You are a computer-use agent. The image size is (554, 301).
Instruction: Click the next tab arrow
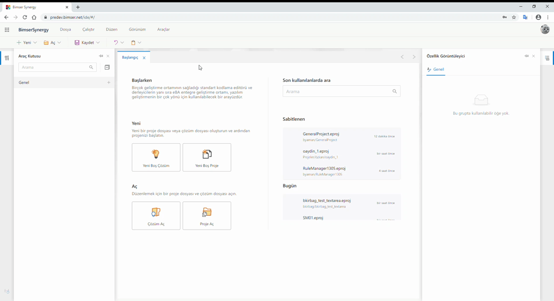click(x=414, y=57)
